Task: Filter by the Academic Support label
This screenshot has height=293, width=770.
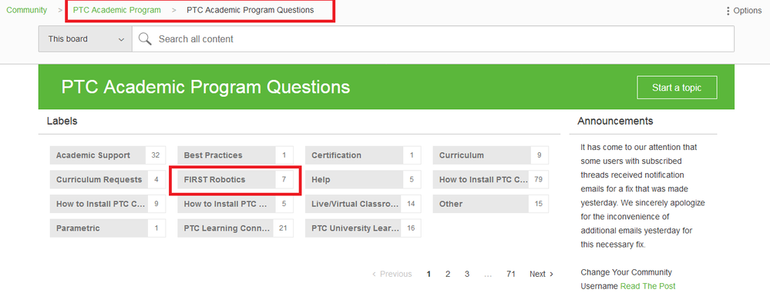Action: [x=108, y=155]
